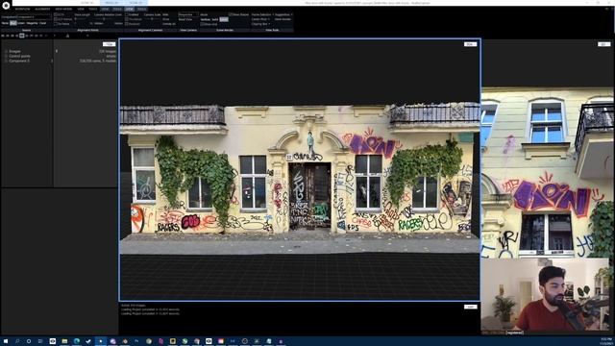Click the RealityCapture application logo button
Viewport: 615px width, 346px height.
pos(6,5)
